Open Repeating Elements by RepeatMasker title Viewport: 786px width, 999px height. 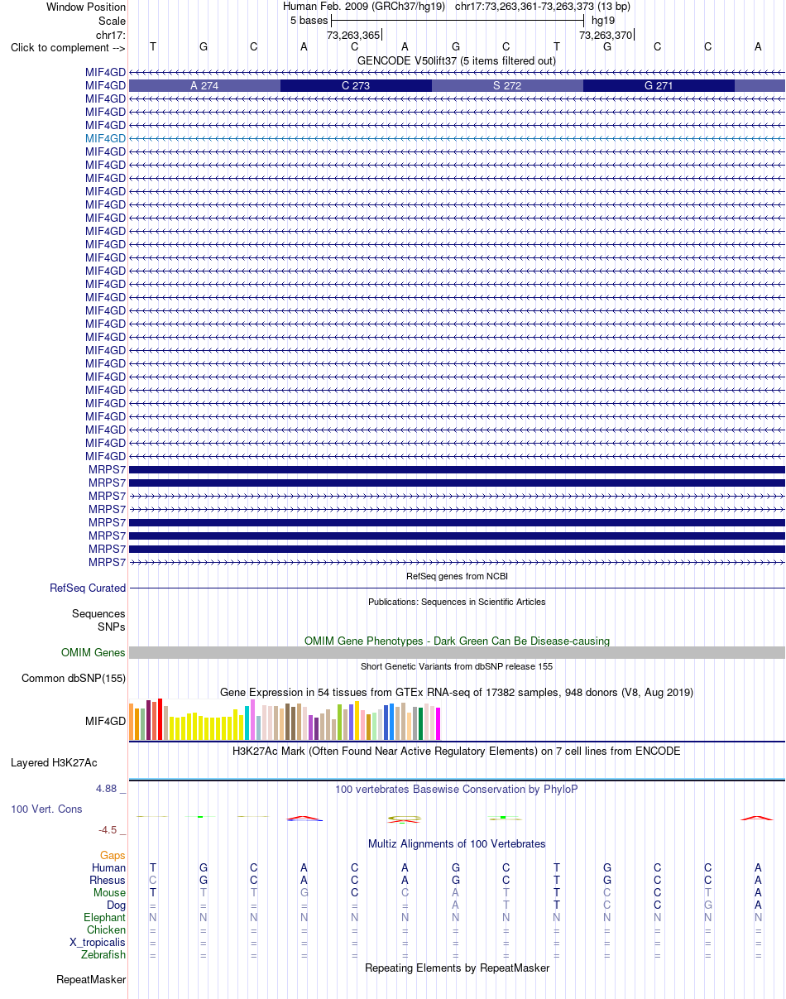coord(457,968)
